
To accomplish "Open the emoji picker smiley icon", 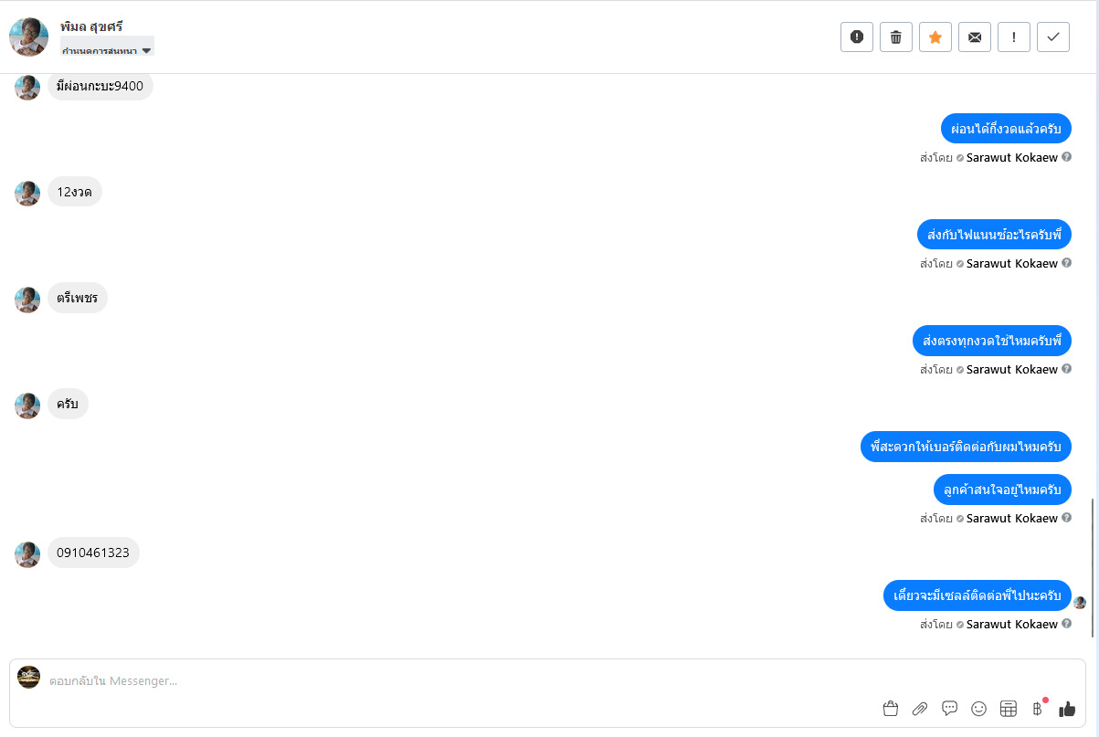I will point(978,709).
